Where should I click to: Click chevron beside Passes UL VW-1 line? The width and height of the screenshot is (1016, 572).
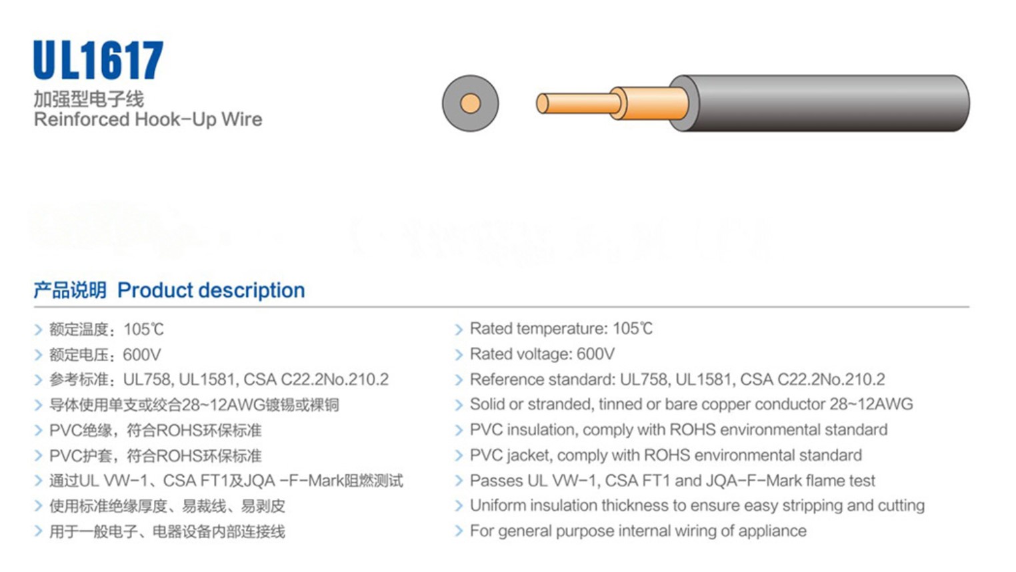point(459,481)
